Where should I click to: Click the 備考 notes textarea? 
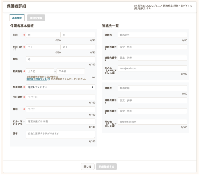pyautogui.click(x=61, y=135)
